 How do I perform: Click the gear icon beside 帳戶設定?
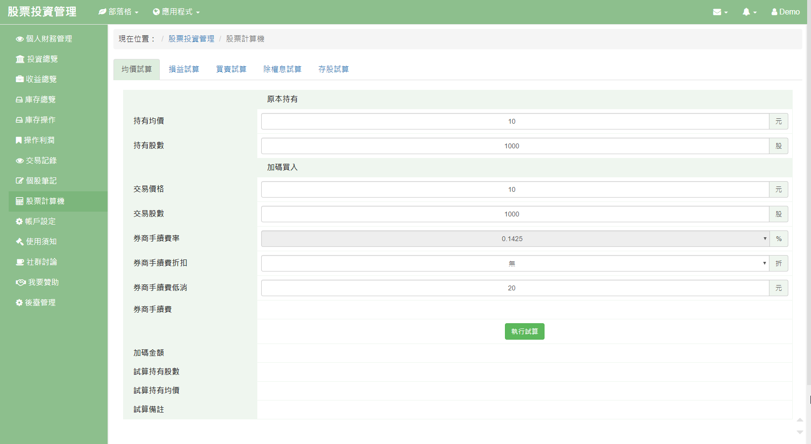(x=19, y=221)
